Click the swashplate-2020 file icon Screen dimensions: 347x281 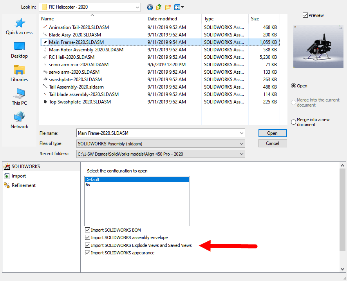(45, 79)
